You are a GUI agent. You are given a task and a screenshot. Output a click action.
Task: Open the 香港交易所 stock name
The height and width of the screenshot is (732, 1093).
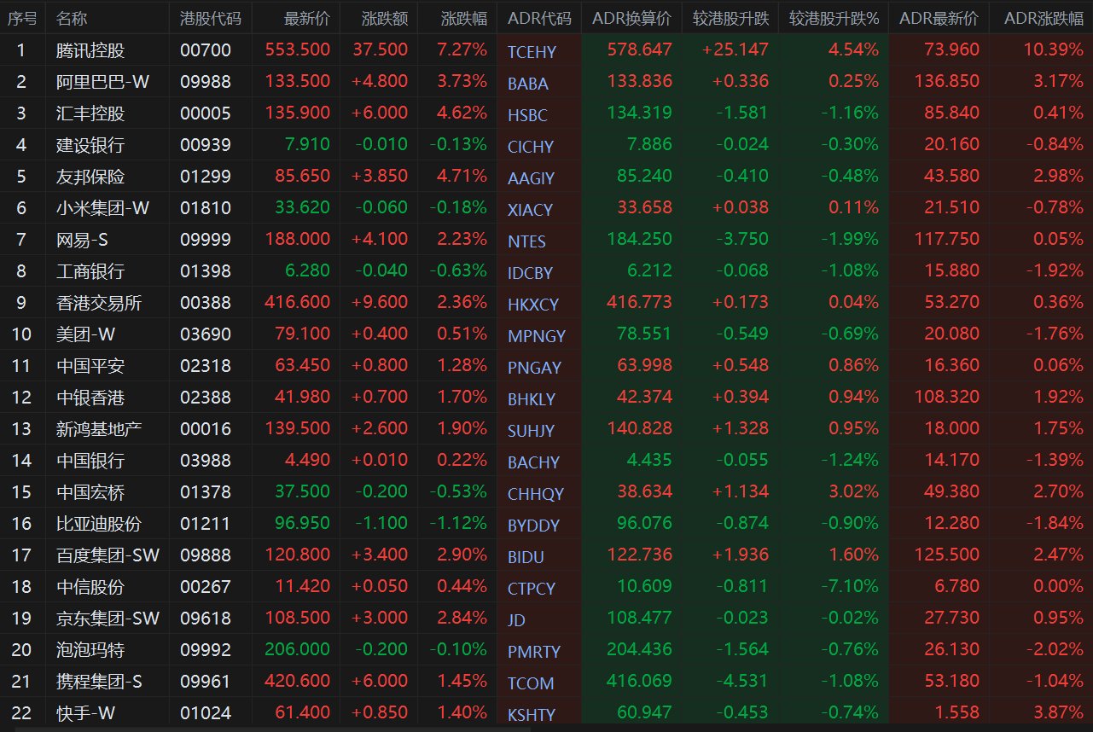click(99, 303)
